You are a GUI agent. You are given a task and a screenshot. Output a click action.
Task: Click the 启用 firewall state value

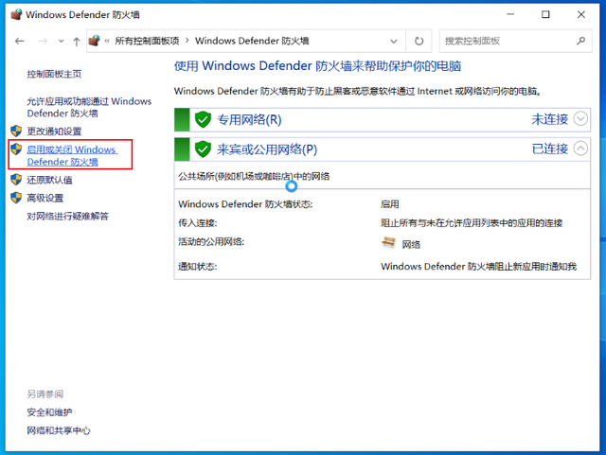(x=389, y=204)
